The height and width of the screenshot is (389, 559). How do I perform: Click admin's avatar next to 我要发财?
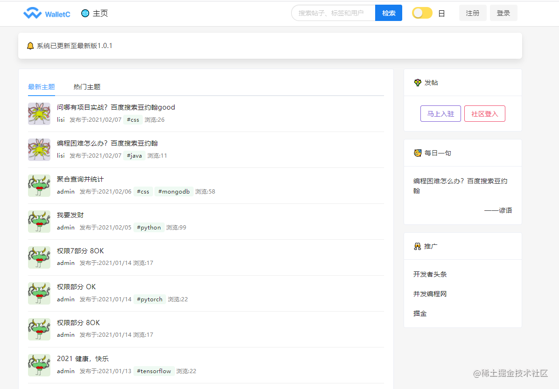click(39, 222)
